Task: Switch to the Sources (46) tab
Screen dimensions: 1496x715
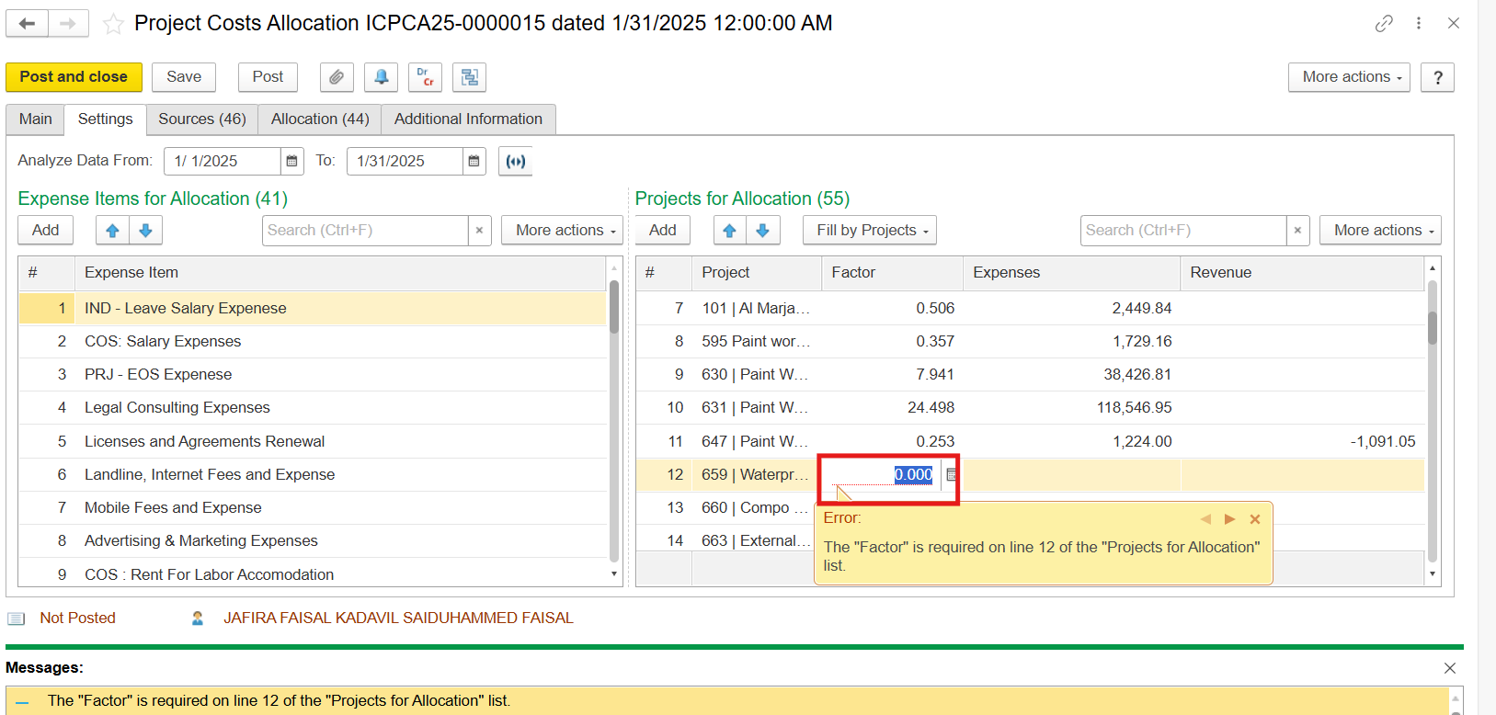Action: 201,119
